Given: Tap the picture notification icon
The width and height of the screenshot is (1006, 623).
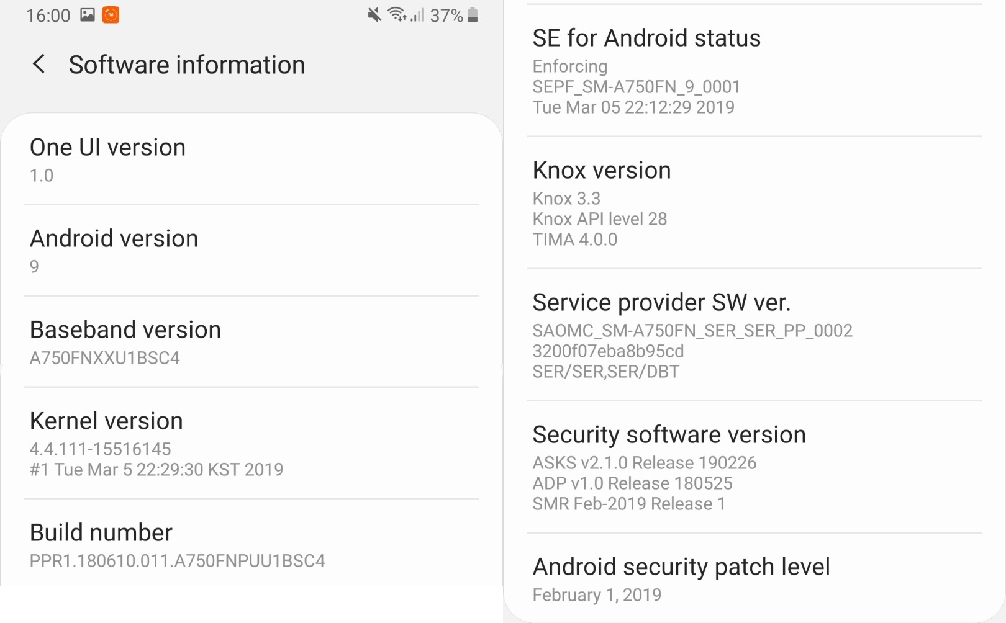Looking at the screenshot, I should click(x=88, y=15).
